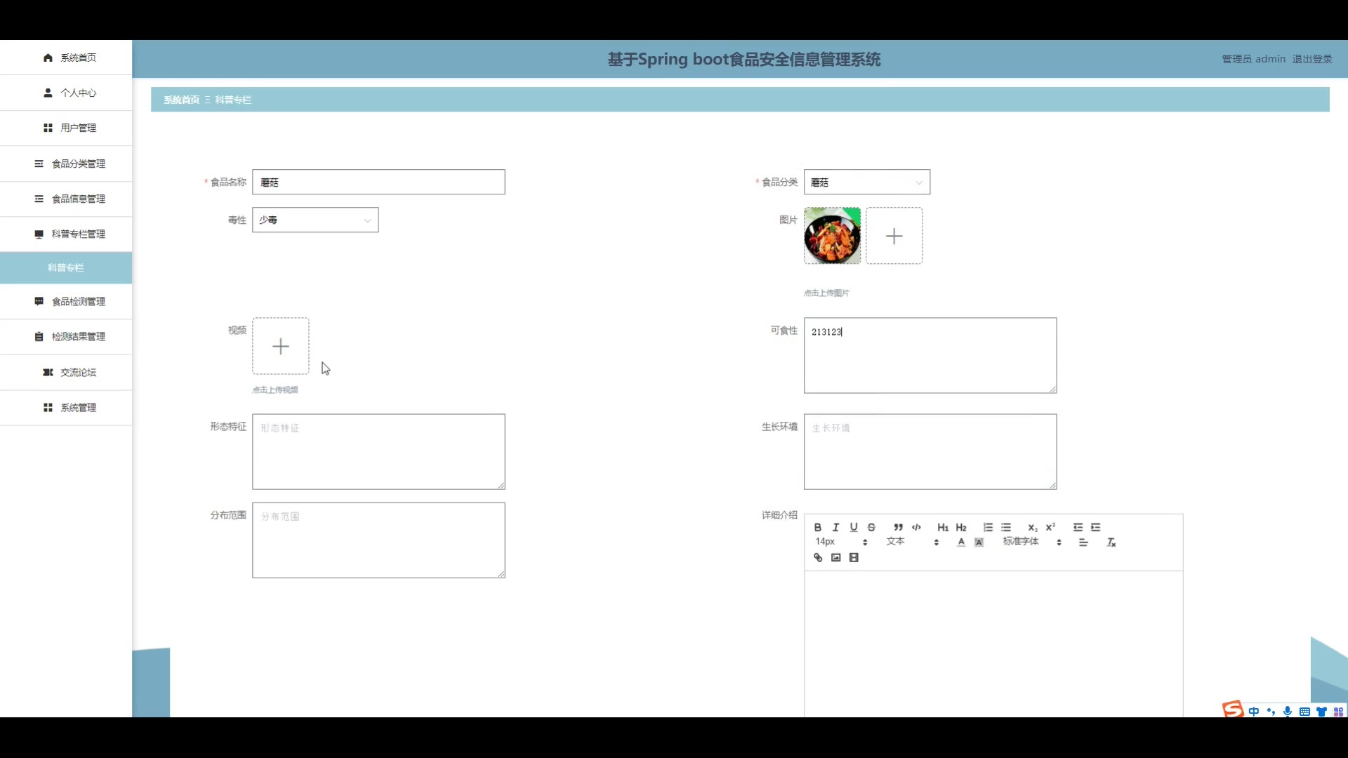
Task: Apply ordered list formatting
Action: pos(988,527)
